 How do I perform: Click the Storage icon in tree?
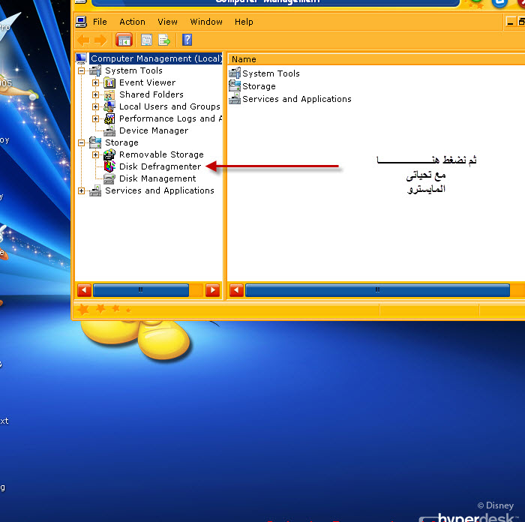click(95, 142)
